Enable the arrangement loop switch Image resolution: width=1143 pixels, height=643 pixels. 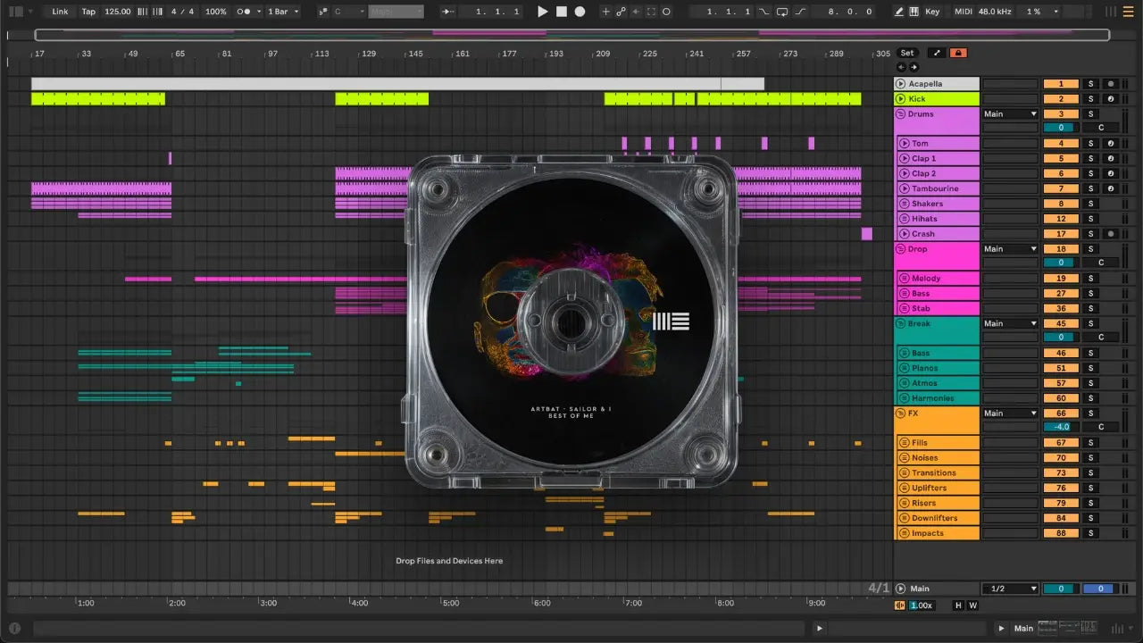click(x=782, y=12)
